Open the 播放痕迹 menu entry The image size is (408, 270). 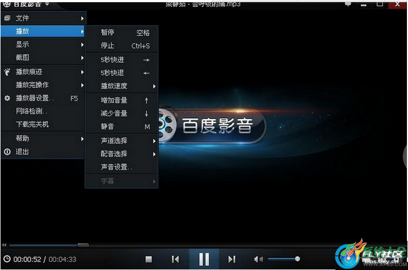point(43,72)
